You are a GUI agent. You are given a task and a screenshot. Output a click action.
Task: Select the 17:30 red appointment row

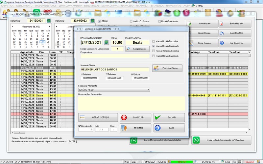[x=129, y=114]
